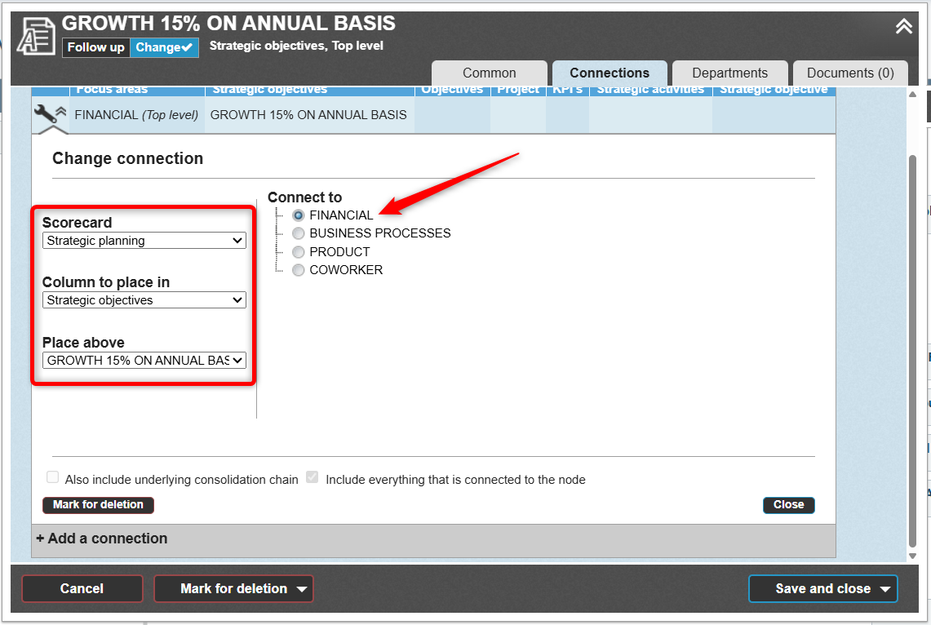Viewport: 931px width, 625px height.
Task: Toggle Also include underlying consolidation chain checkbox
Action: (53, 478)
